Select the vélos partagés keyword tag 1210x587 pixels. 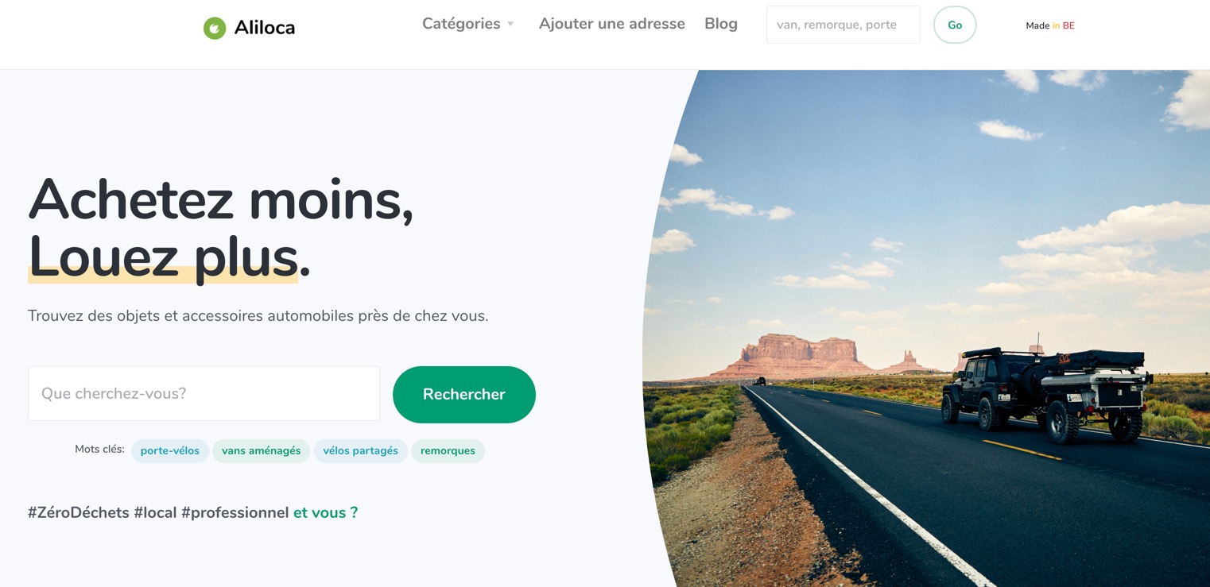click(361, 450)
